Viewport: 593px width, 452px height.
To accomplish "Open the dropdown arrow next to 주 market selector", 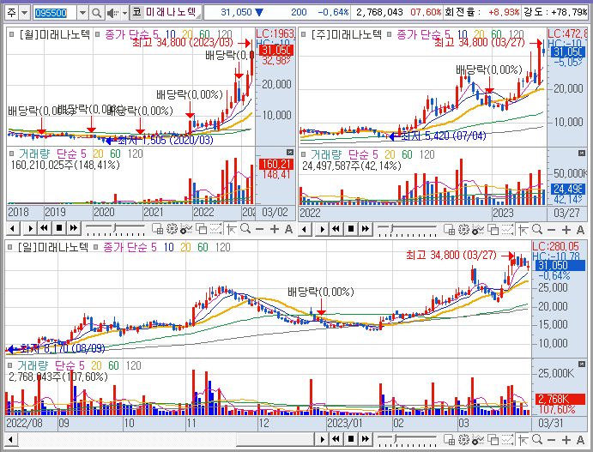I will click(24, 13).
